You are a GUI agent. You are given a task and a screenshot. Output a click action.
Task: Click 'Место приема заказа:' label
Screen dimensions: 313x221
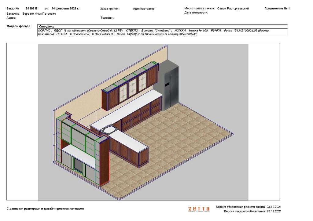pyautogui.click(x=200, y=8)
